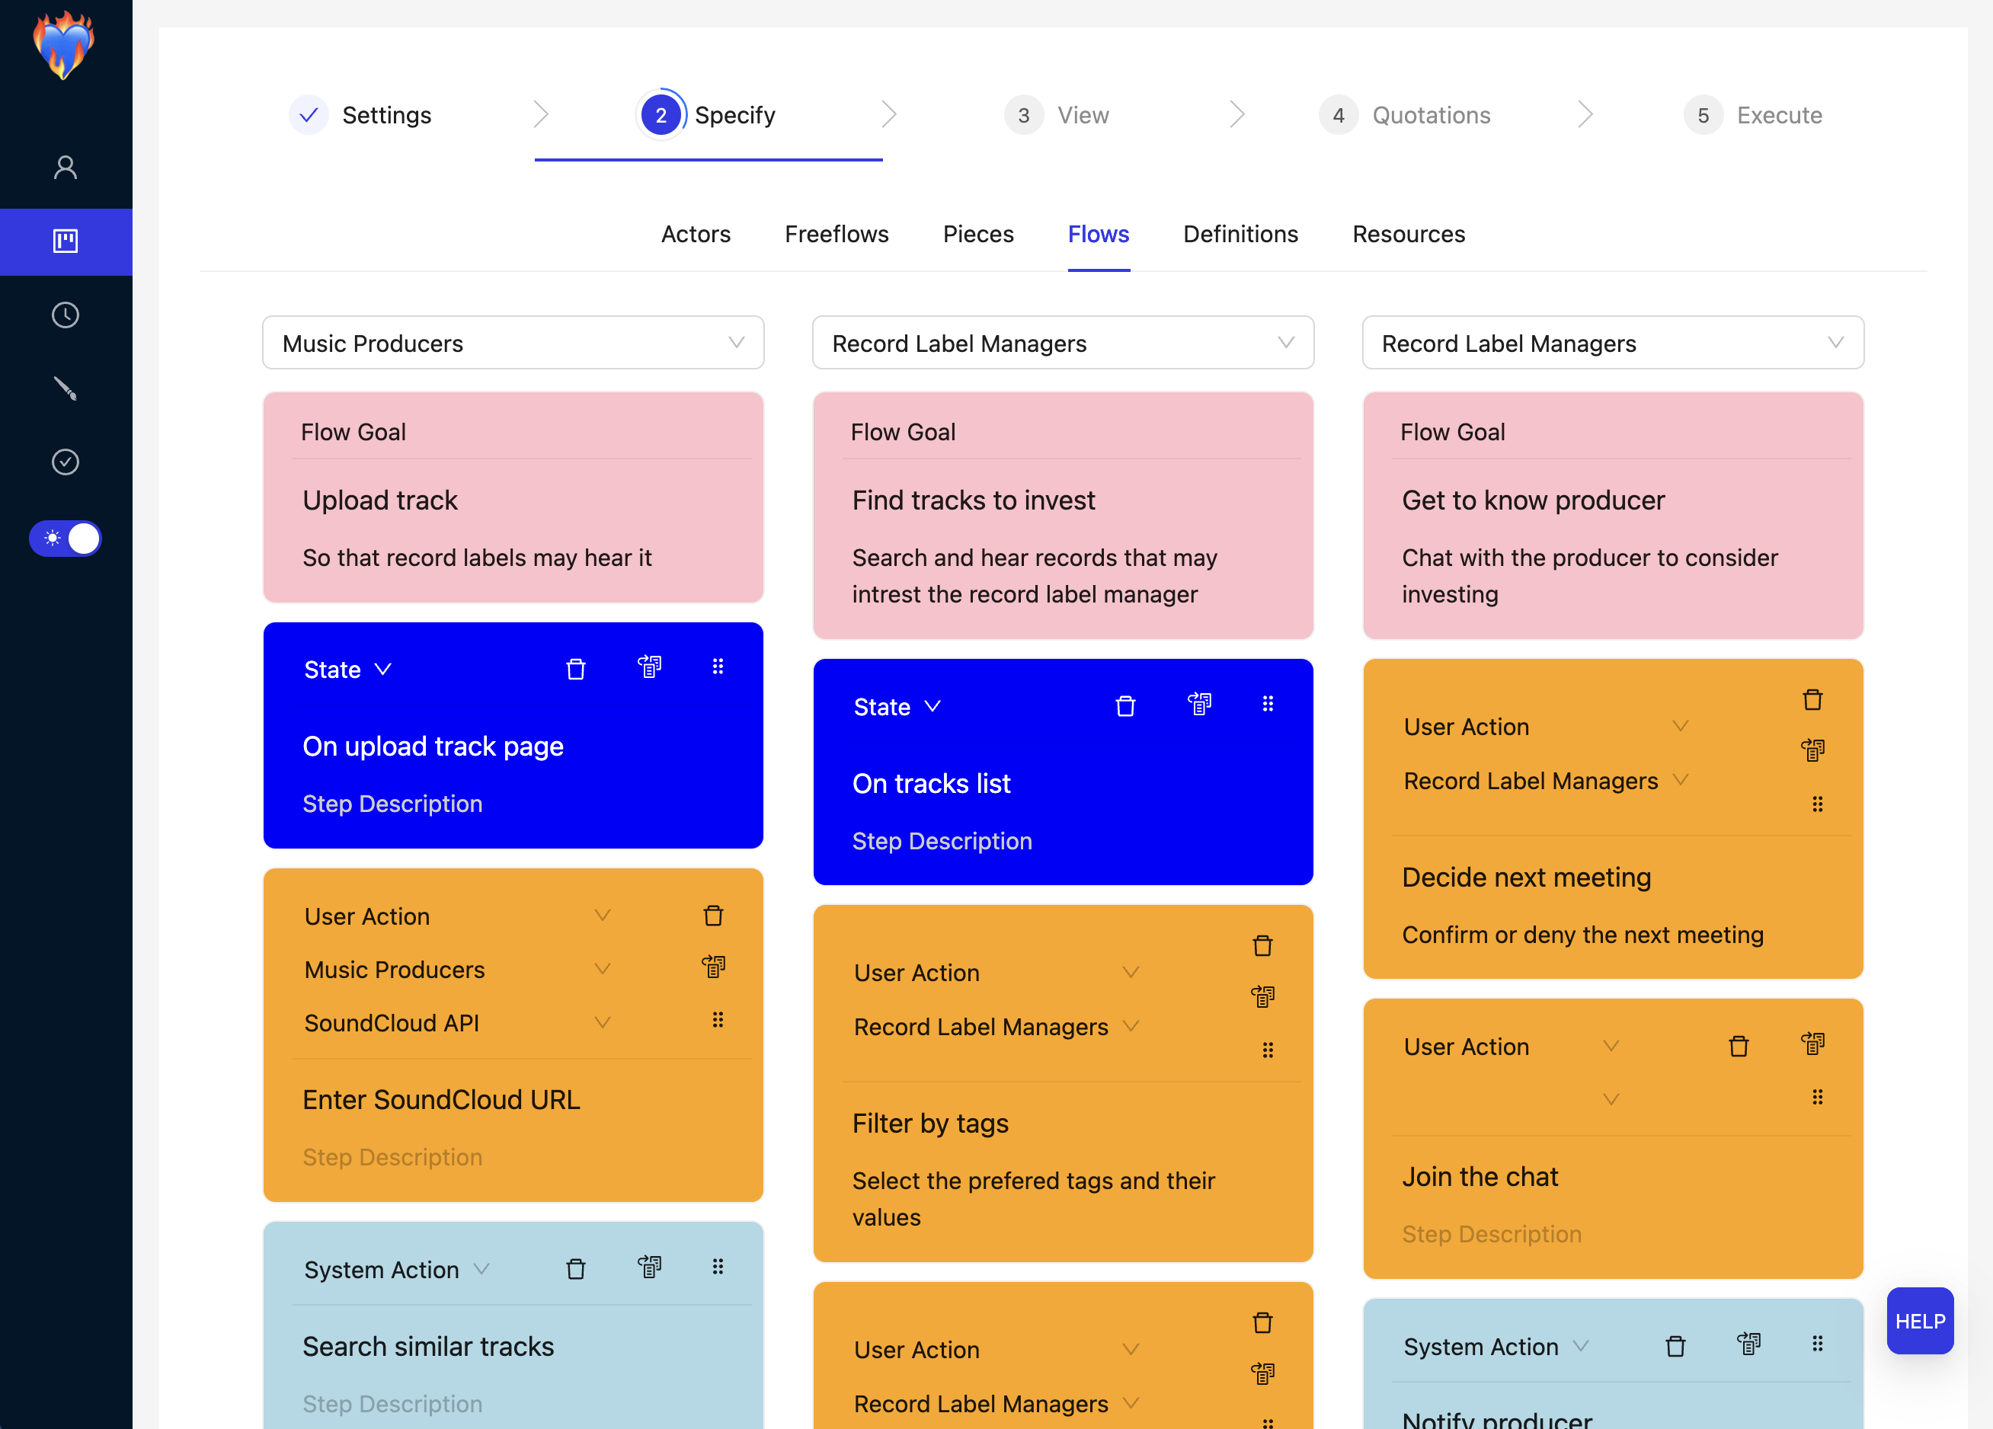Delete the 'Search similar tracks' card
Viewport: 1993px width, 1429px height.
click(576, 1268)
